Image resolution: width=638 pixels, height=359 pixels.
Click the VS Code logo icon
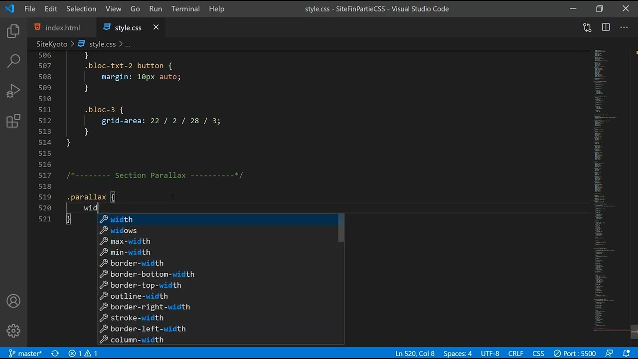tap(9, 8)
